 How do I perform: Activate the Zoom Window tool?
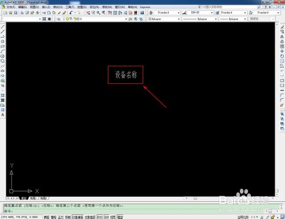pyautogui.click(x=98, y=13)
